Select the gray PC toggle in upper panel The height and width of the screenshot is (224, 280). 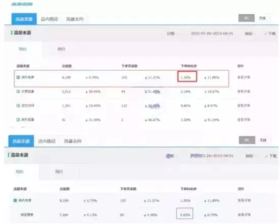click(246, 18)
